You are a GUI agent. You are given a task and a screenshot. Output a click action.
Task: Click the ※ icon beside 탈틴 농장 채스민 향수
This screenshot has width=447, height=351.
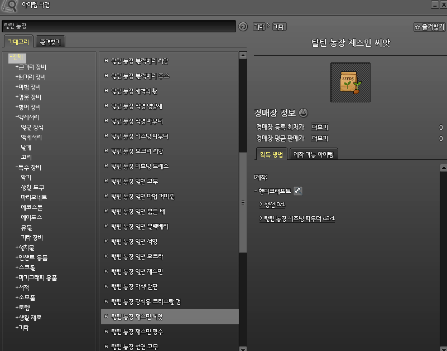[105, 331]
